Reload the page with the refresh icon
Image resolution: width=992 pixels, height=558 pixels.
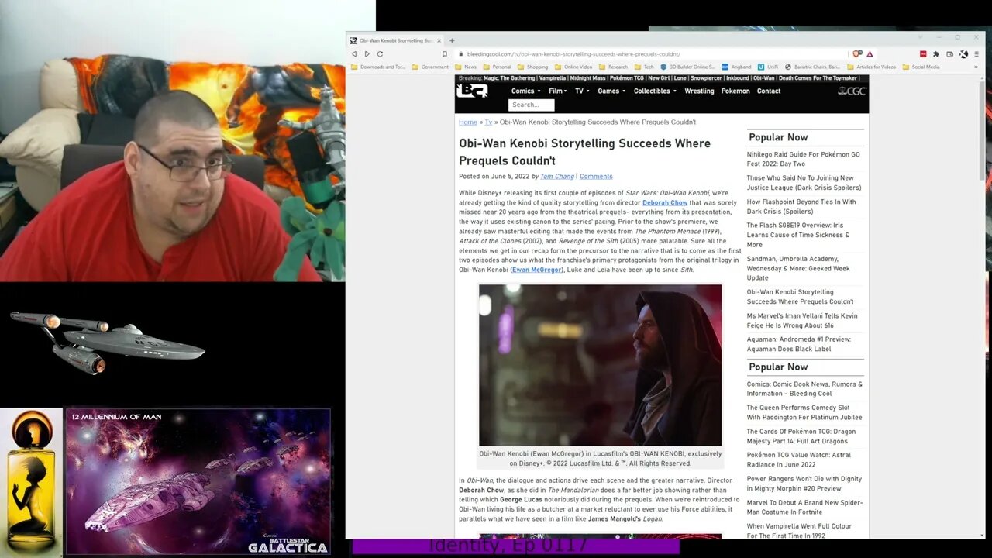(380, 54)
